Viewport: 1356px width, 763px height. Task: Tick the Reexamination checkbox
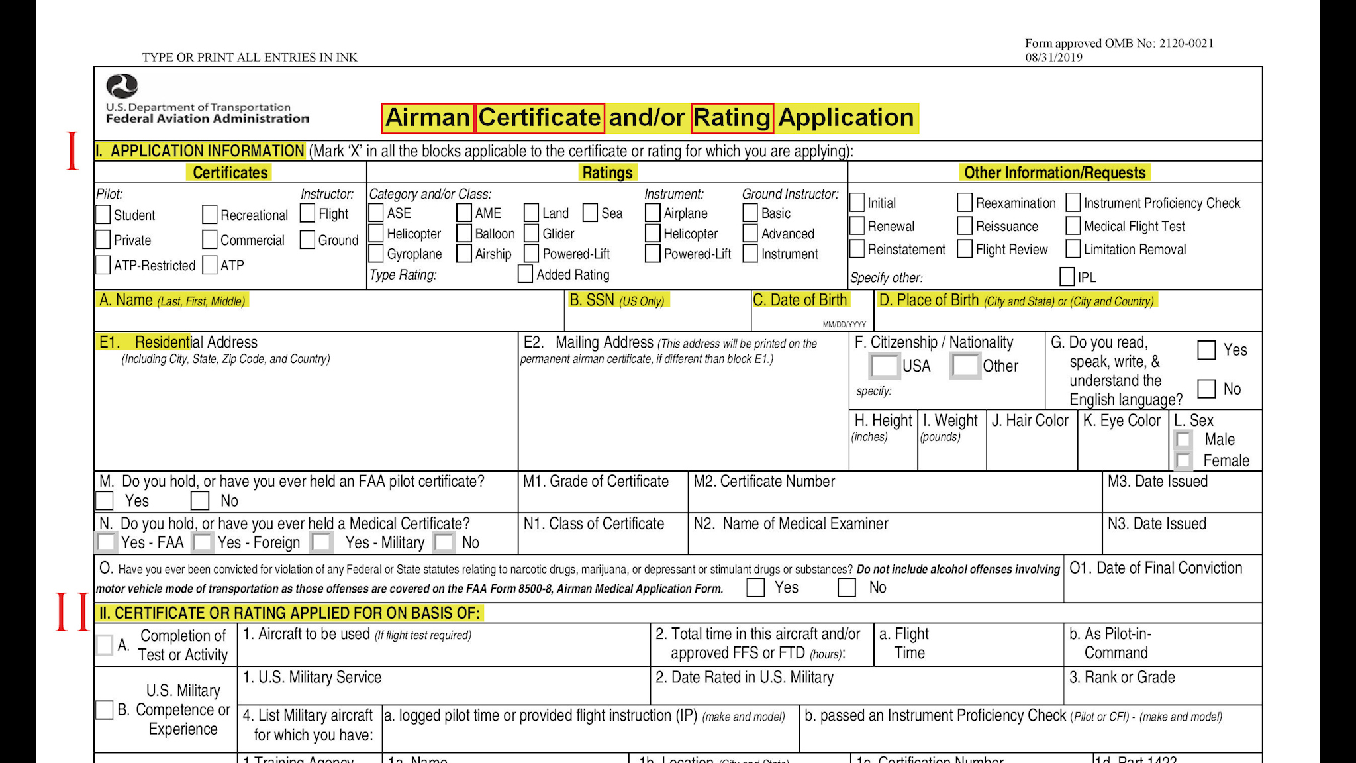tap(965, 203)
